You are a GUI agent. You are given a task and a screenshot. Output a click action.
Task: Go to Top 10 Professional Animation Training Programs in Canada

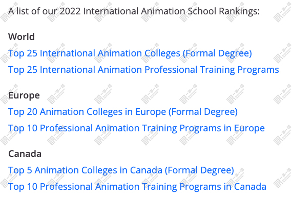click(x=137, y=187)
